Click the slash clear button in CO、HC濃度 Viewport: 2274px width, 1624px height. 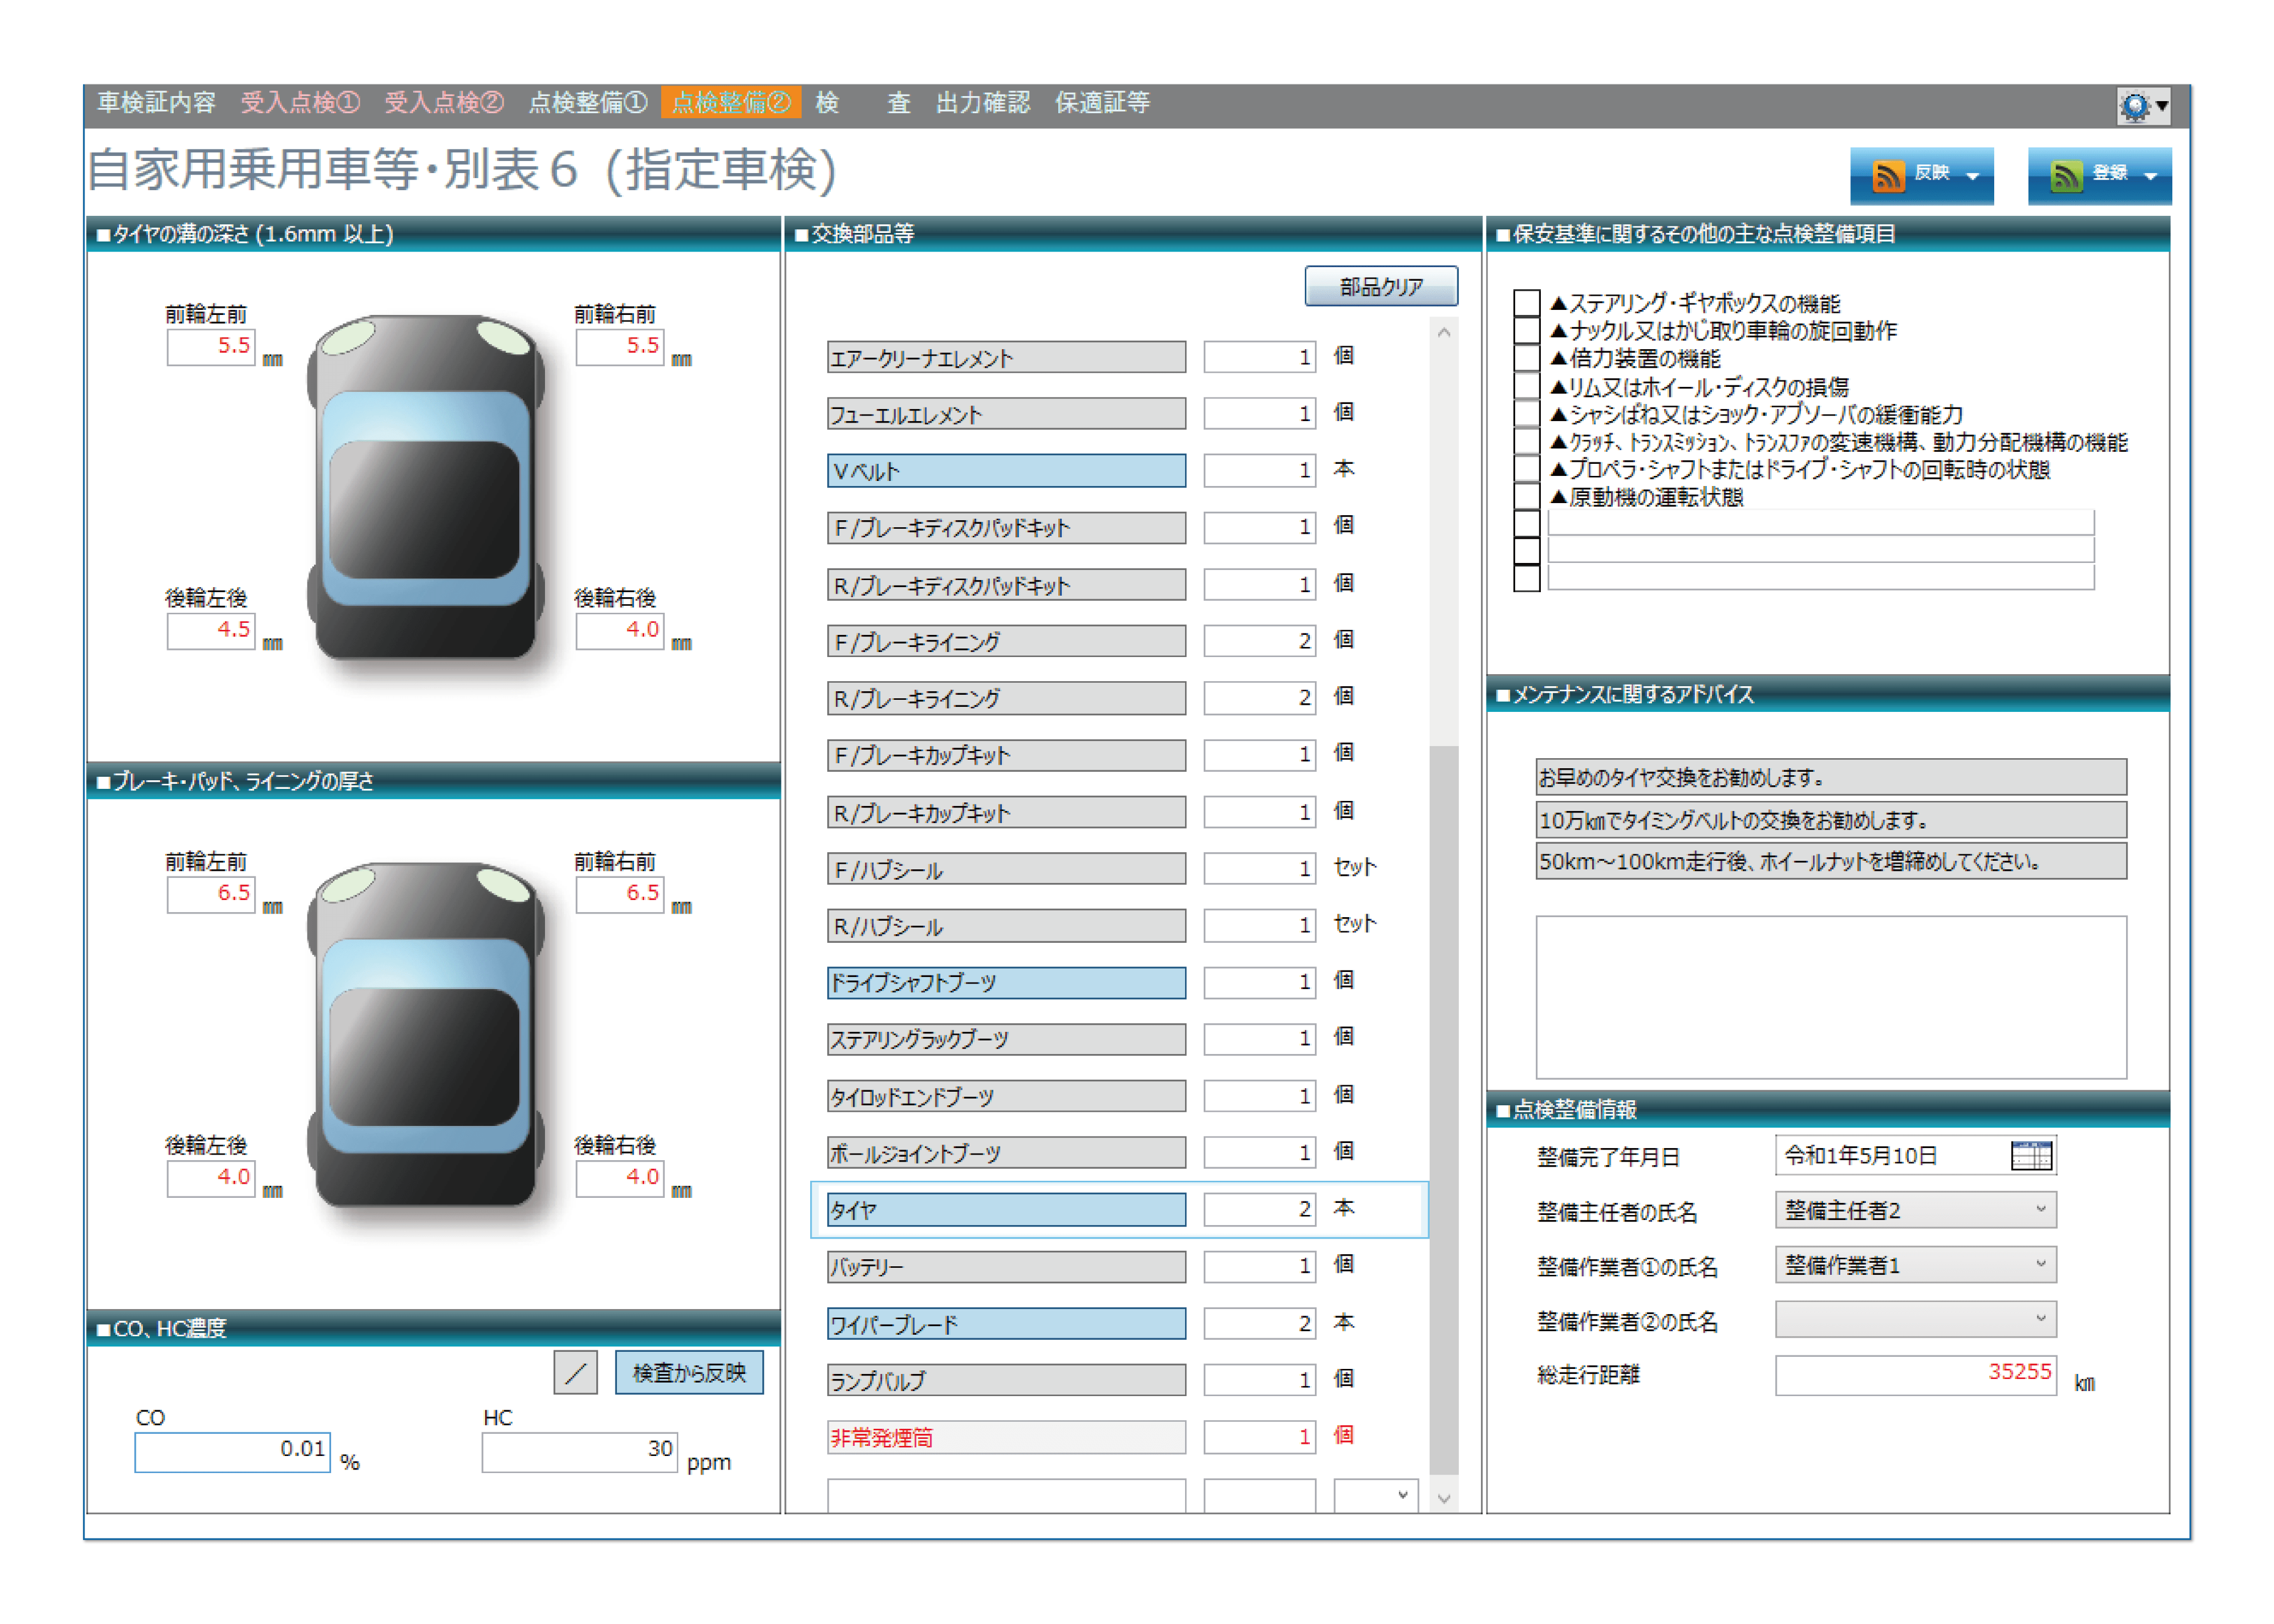click(575, 1372)
